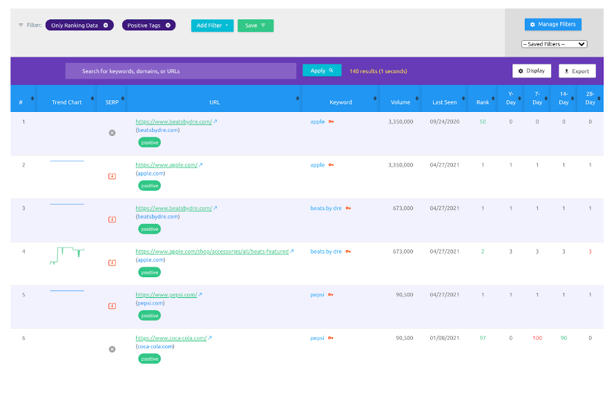
Task: Click the key icon beside pepsi keyword, row 5
Action: coord(331,295)
